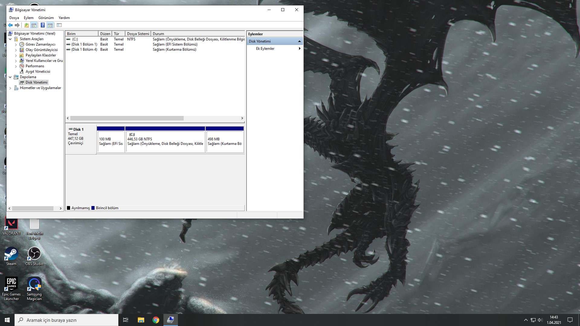Expand the Performans tree node

pyautogui.click(x=16, y=66)
